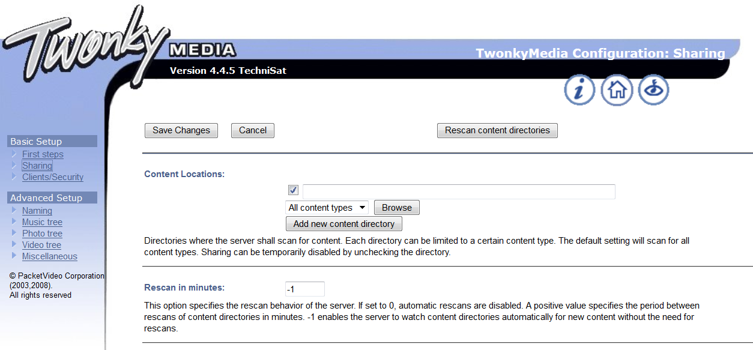
Task: Click the PacketVideo Corporation copyright text
Action: [57, 285]
